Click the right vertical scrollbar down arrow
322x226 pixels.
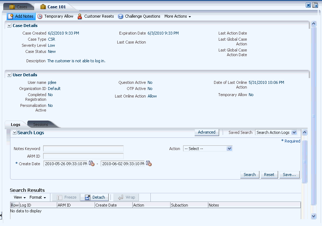[x=313, y=216]
